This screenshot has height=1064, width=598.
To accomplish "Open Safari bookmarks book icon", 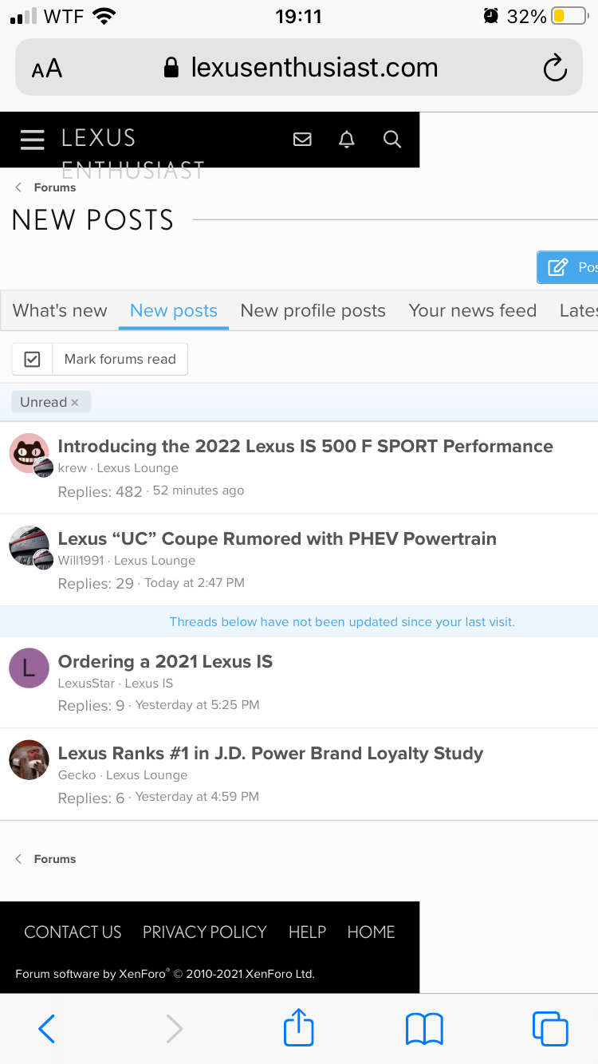I will (424, 1028).
